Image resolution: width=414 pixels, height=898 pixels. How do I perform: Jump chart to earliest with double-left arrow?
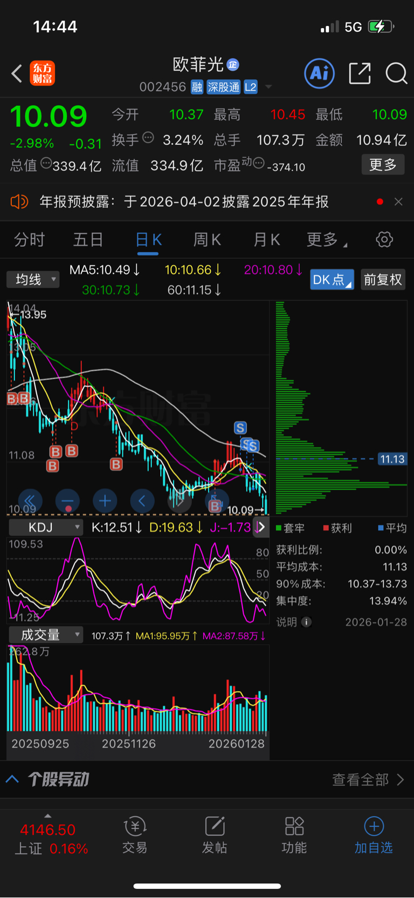[30, 501]
